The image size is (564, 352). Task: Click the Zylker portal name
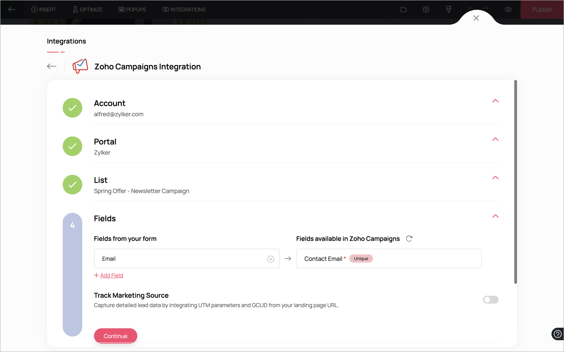(102, 152)
